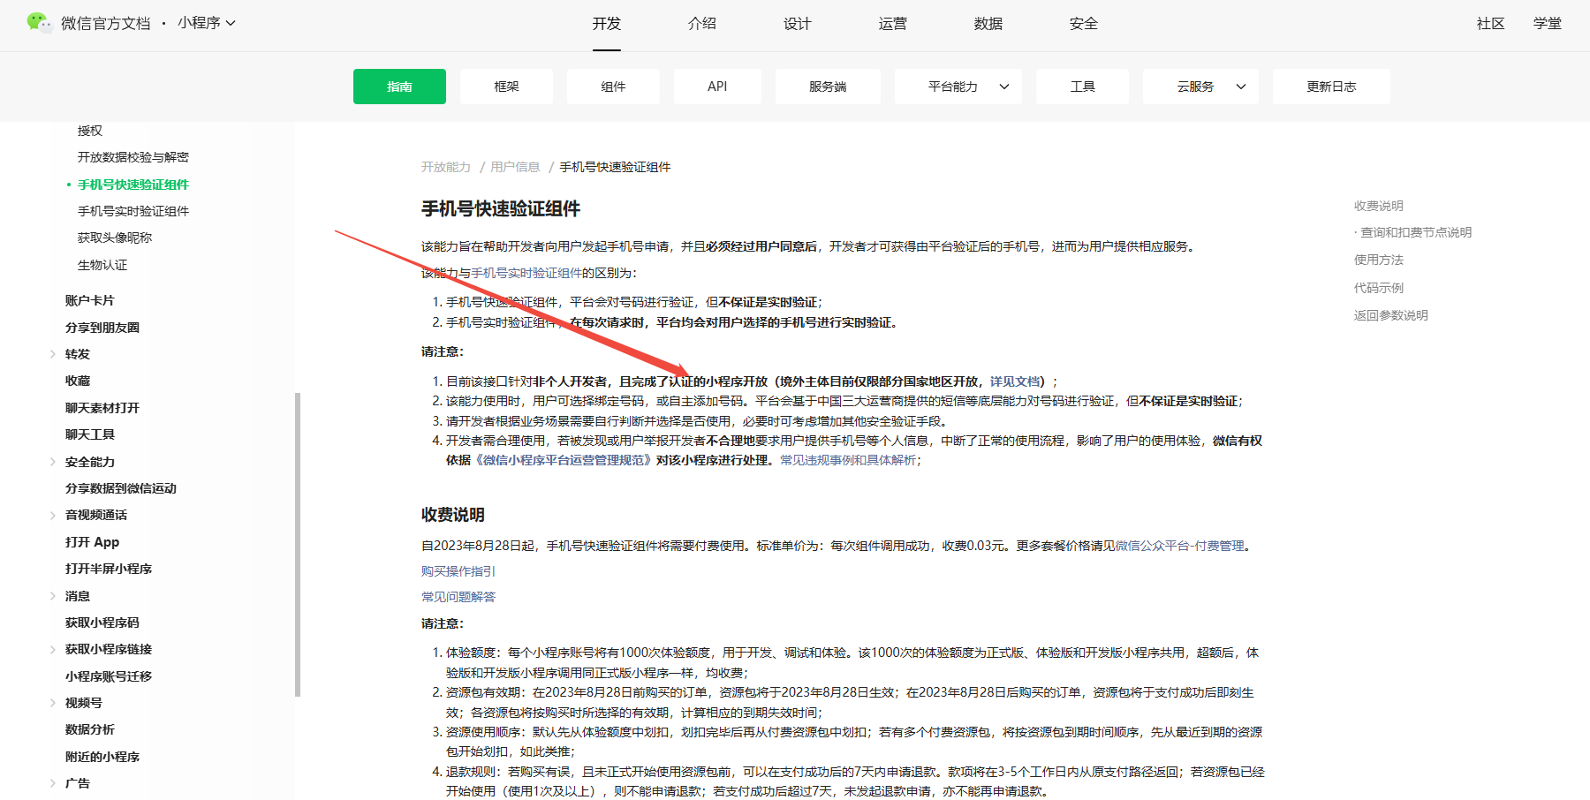Viewport: 1590px width, 800px height.
Task: Click the 用户信息 breadcrumb
Action: [515, 167]
